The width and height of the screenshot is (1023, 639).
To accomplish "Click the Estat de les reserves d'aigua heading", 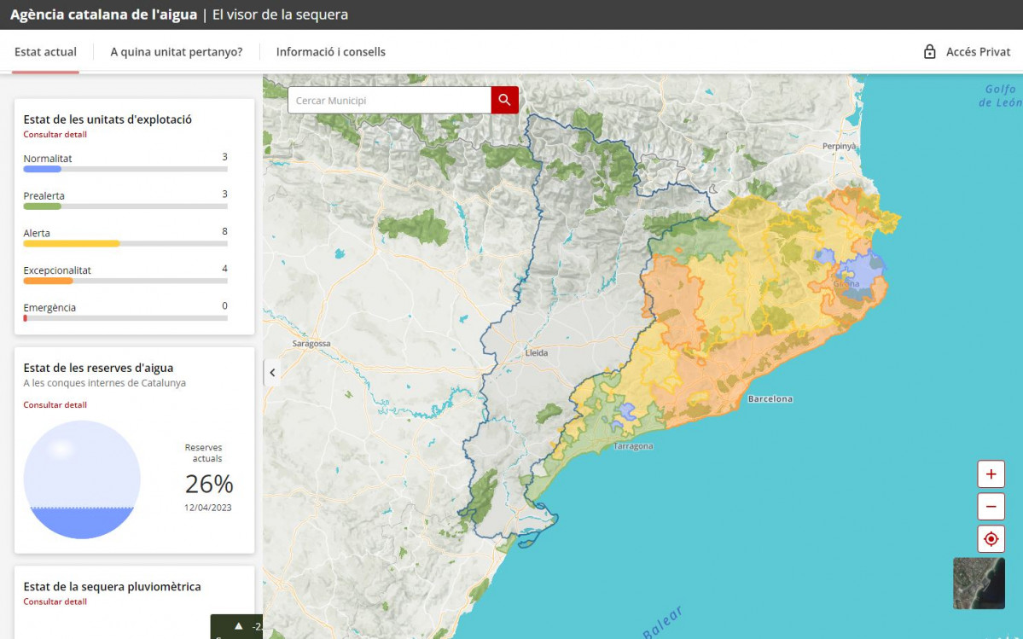I will [98, 368].
